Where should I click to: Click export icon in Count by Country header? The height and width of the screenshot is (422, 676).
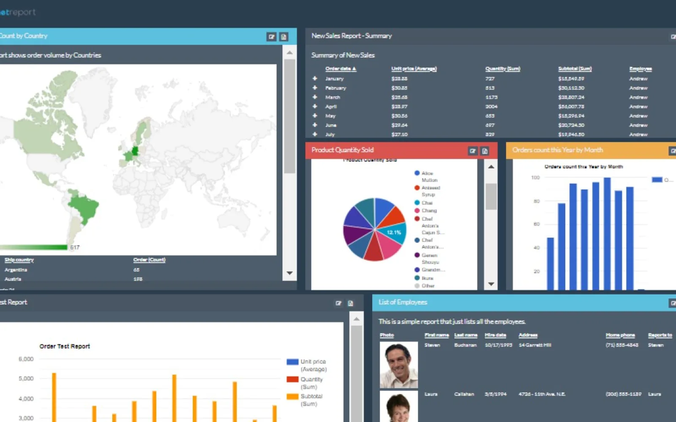(x=284, y=37)
